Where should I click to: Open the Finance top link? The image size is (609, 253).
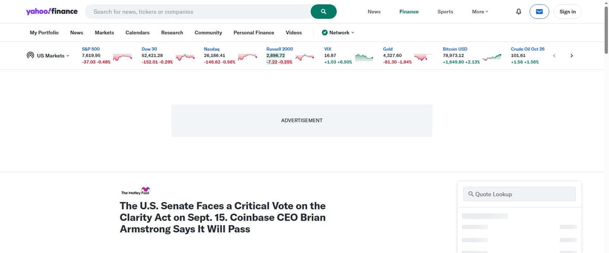(x=409, y=12)
